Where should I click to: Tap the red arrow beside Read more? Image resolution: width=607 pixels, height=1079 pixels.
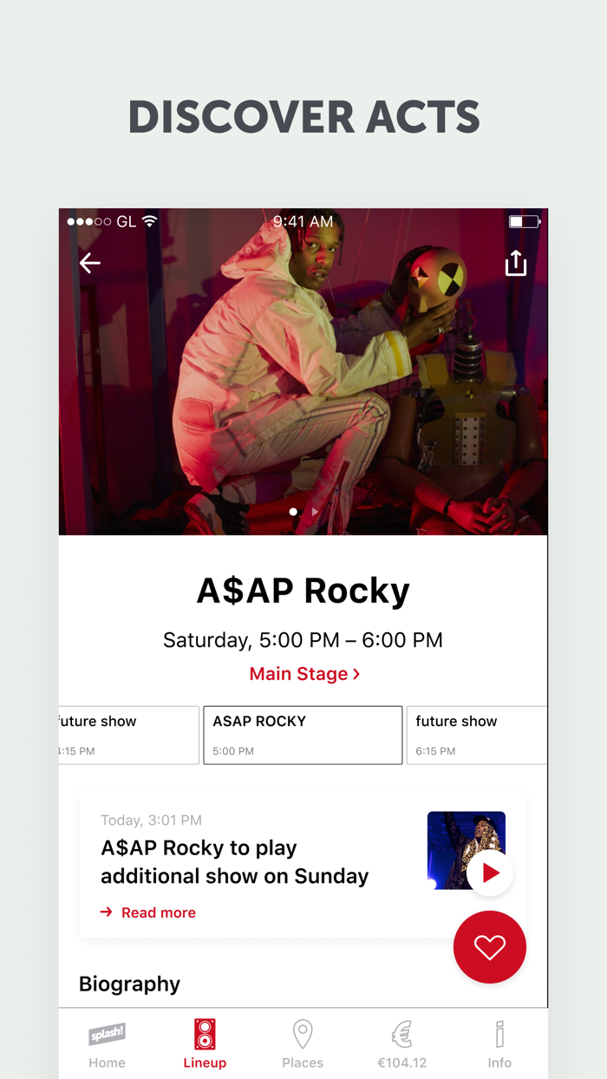pos(107,912)
